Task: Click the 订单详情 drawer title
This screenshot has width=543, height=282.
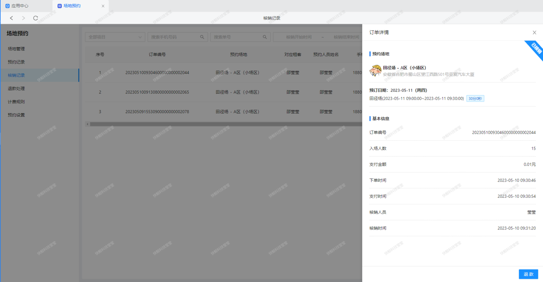Action: (x=379, y=33)
